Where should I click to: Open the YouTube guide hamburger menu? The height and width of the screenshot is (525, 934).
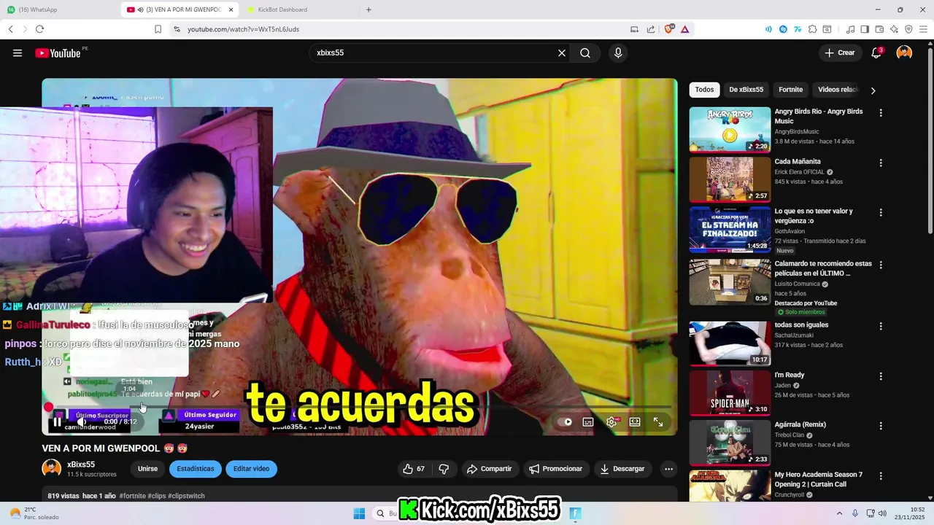click(x=18, y=52)
